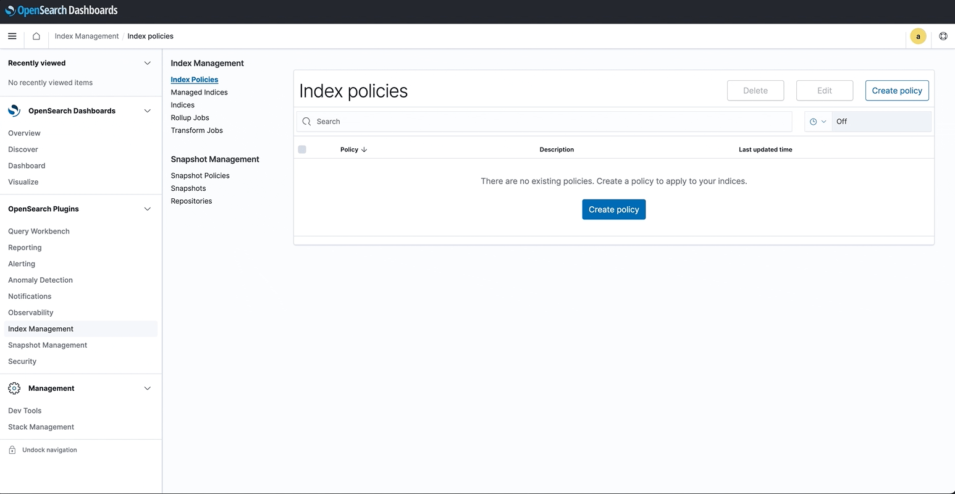
Task: Click Undock navigation label
Action: coord(49,450)
